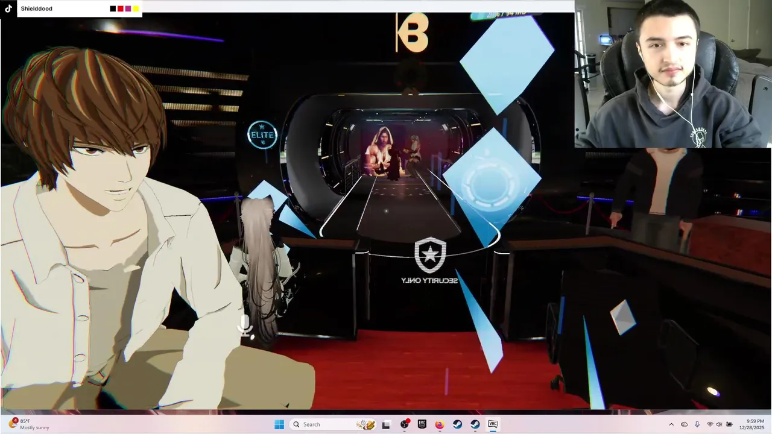Viewport: 772px width, 434px height.
Task: Select the black color swatch
Action: tap(113, 8)
